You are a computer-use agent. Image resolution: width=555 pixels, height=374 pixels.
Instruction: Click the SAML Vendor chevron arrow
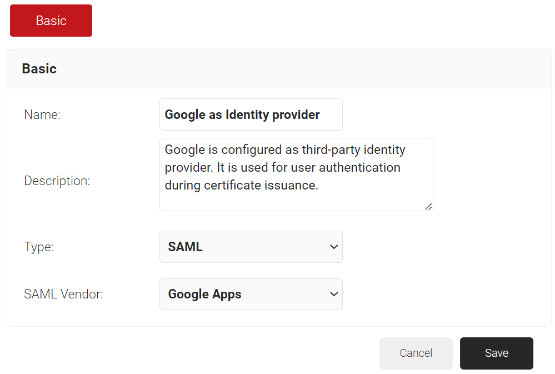[x=334, y=295]
